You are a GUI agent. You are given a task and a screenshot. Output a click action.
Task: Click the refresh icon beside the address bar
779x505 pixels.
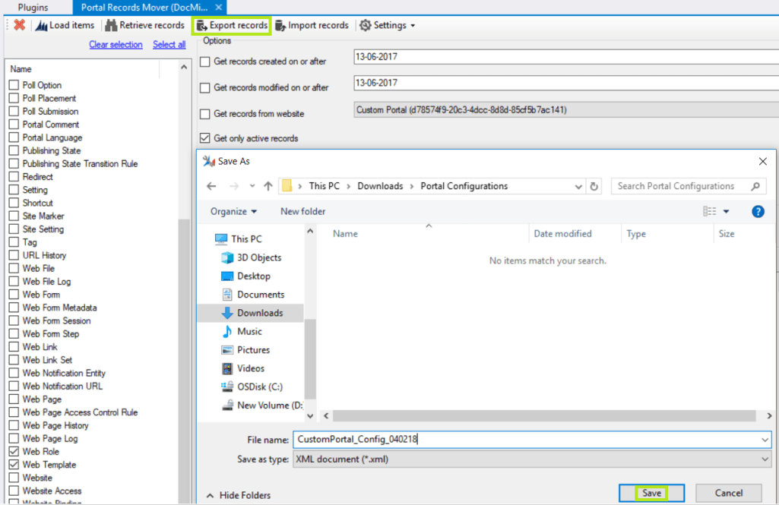(594, 185)
